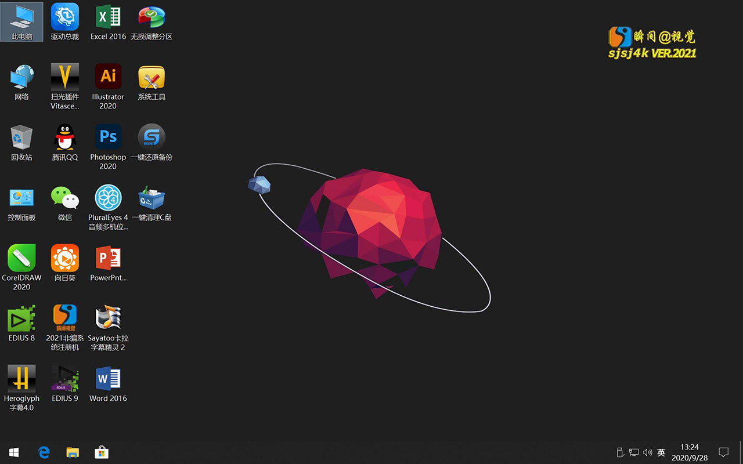
Task: Select the EDIUS 9 shortcut
Action: (65, 384)
